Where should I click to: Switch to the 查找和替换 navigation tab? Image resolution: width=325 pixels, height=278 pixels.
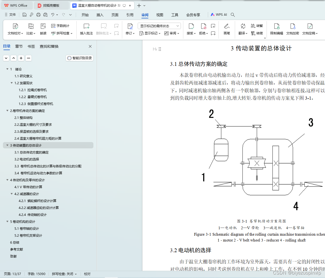pyautogui.click(x=49, y=46)
